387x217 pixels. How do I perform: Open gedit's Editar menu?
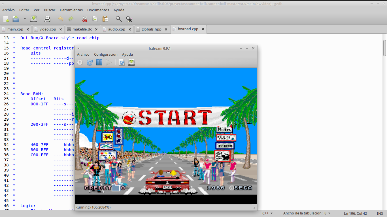[24, 10]
